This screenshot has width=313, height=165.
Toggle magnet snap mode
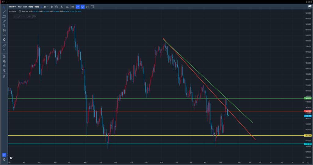pos(4,57)
